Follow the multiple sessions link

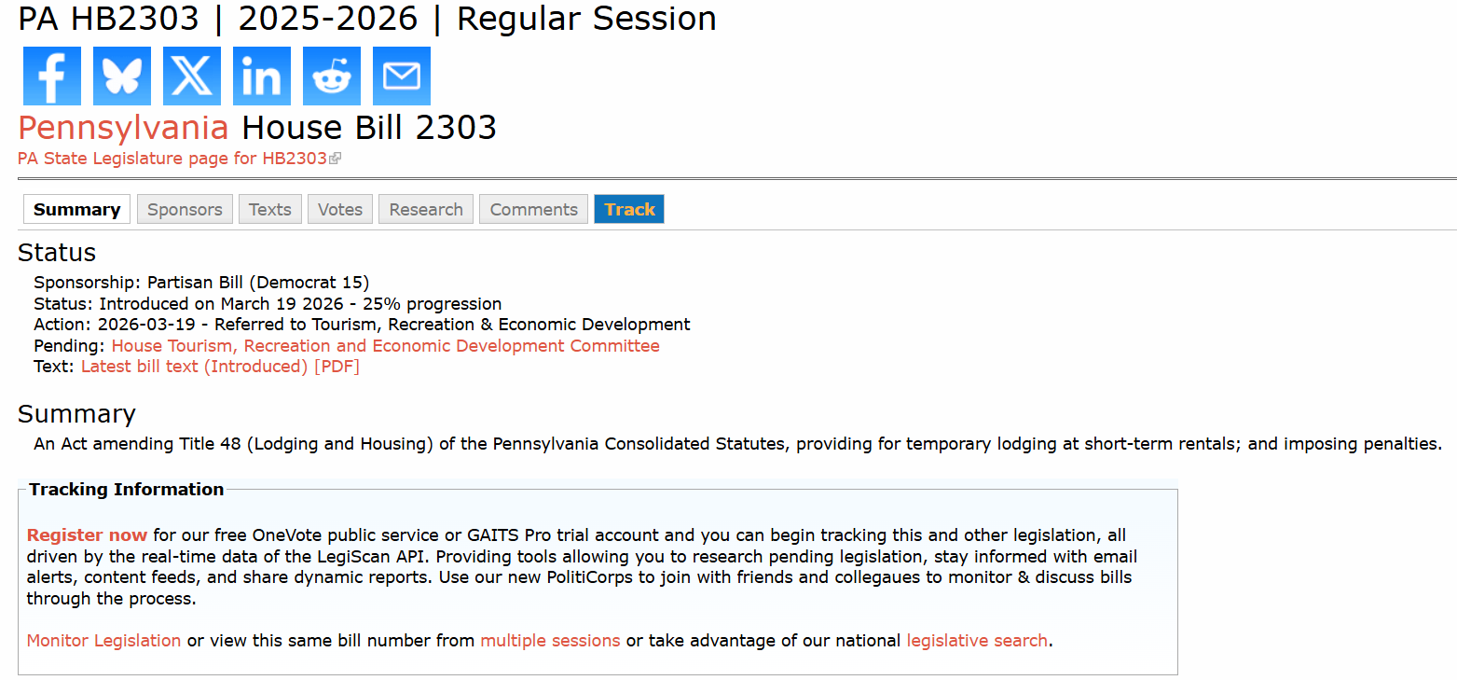550,641
